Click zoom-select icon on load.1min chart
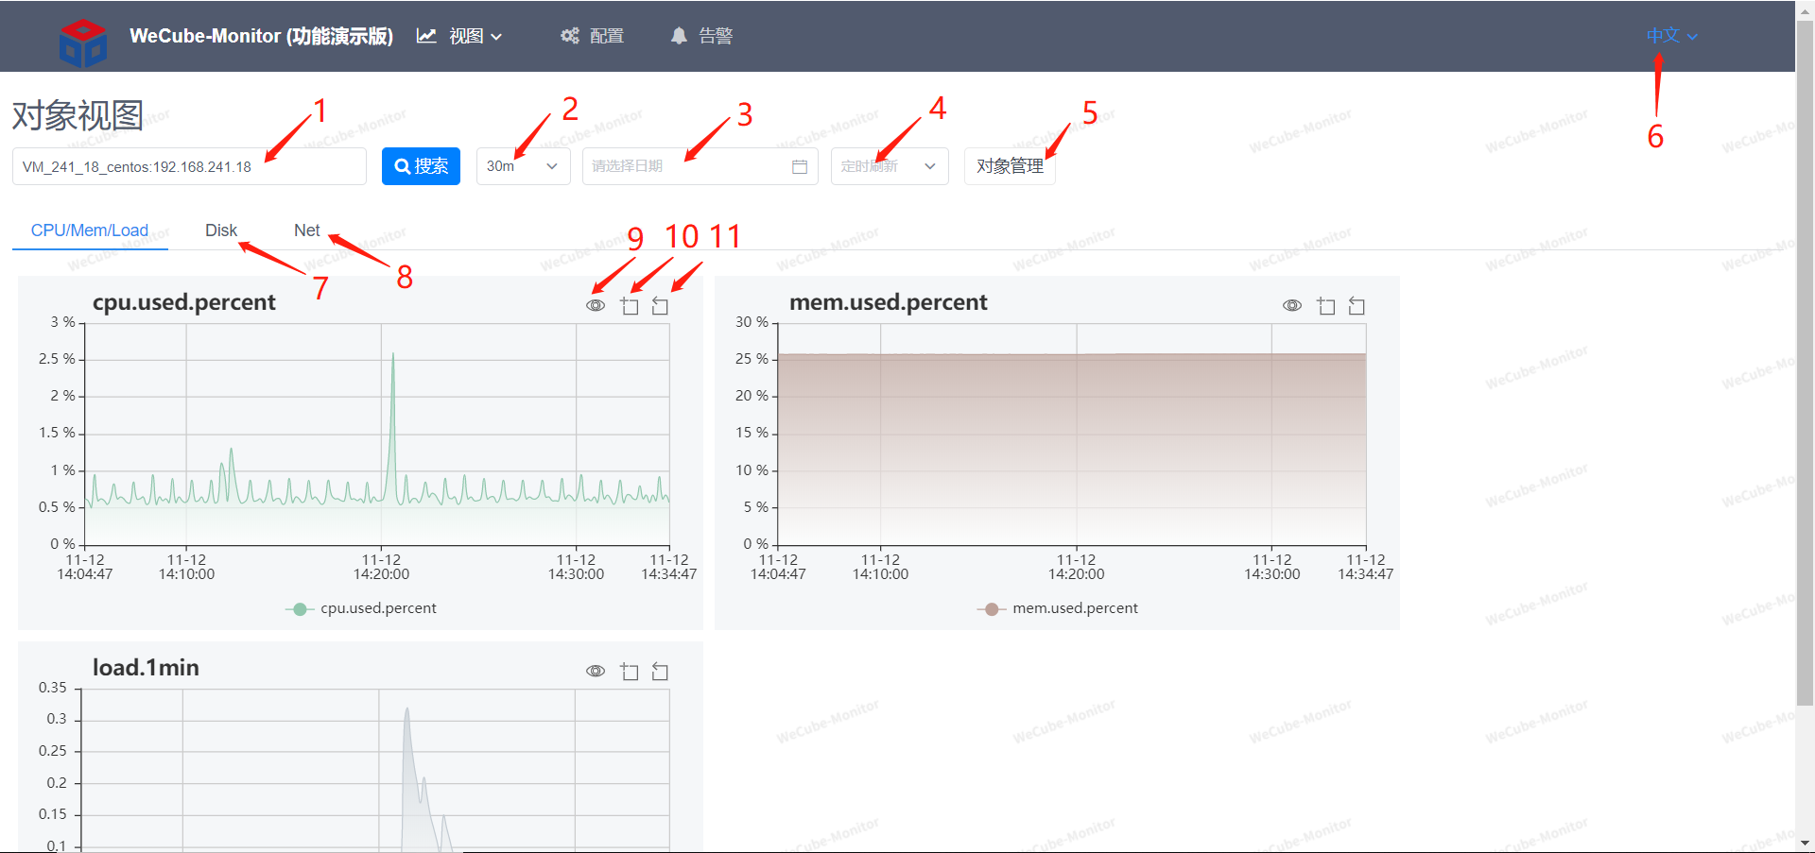1815x853 pixels. [630, 672]
